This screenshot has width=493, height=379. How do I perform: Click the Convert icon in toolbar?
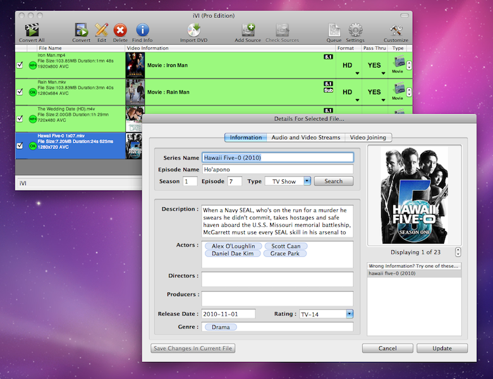coord(81,30)
